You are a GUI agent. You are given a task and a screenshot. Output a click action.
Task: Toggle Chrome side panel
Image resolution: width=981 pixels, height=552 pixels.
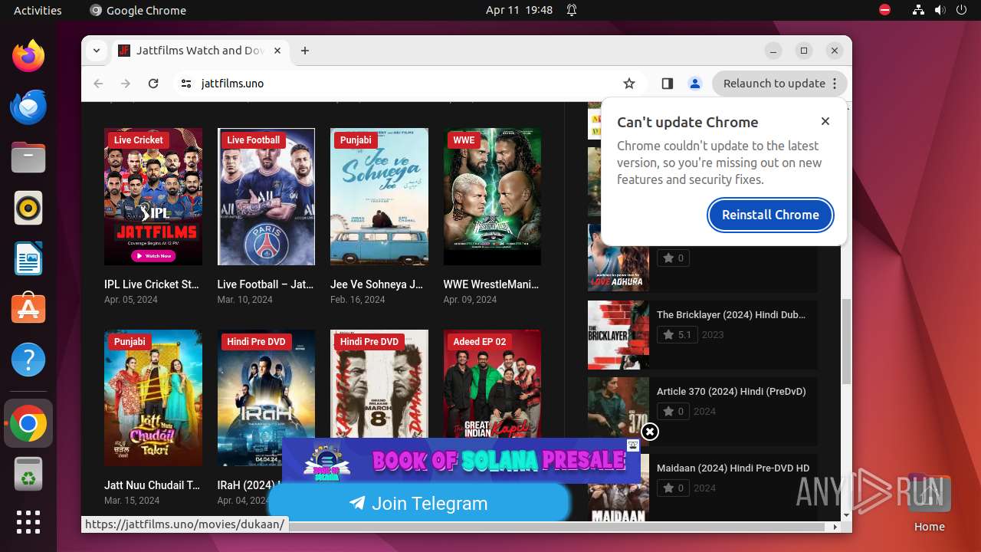667,84
